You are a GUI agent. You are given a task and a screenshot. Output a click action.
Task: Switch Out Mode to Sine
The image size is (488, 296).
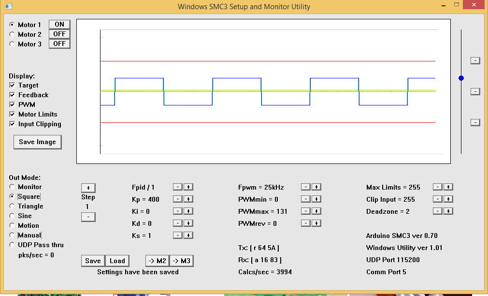(12, 216)
